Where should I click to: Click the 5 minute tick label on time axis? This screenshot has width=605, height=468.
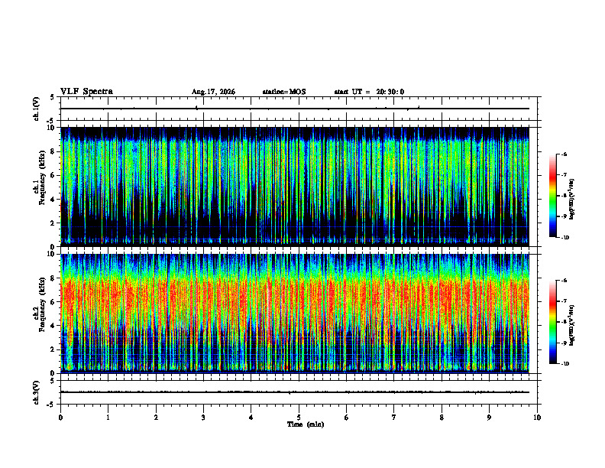coord(299,418)
